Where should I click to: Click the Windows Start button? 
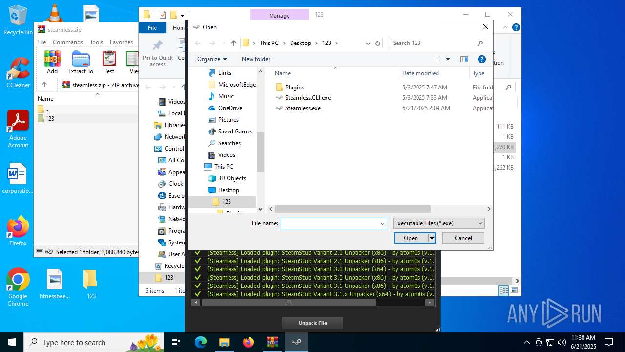tap(12, 342)
